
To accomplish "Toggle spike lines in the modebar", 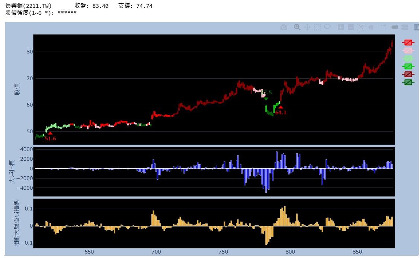I will click(384, 27).
